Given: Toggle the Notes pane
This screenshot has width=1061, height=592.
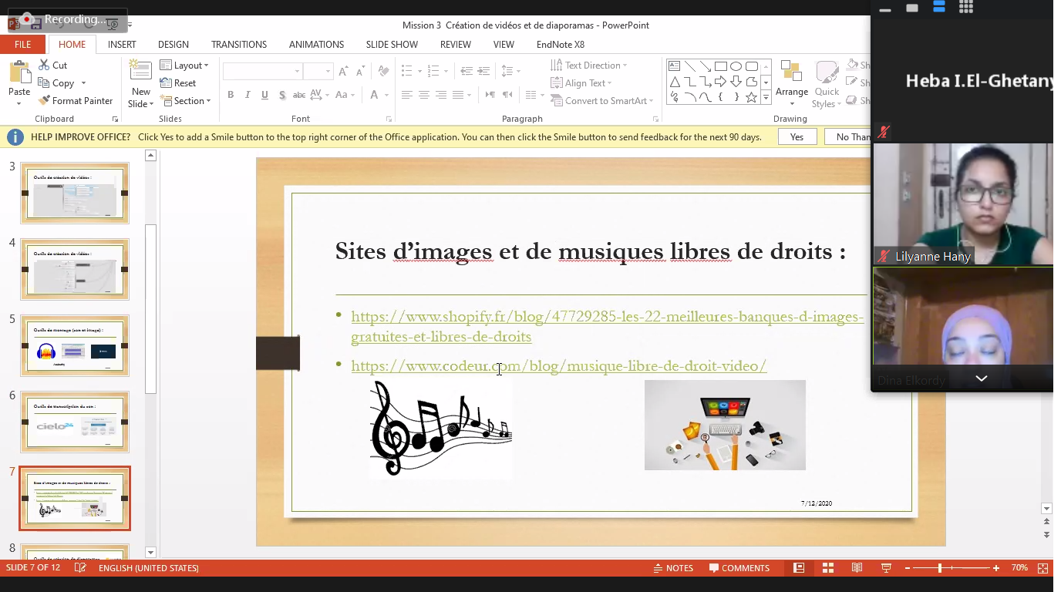Looking at the screenshot, I should [672, 568].
